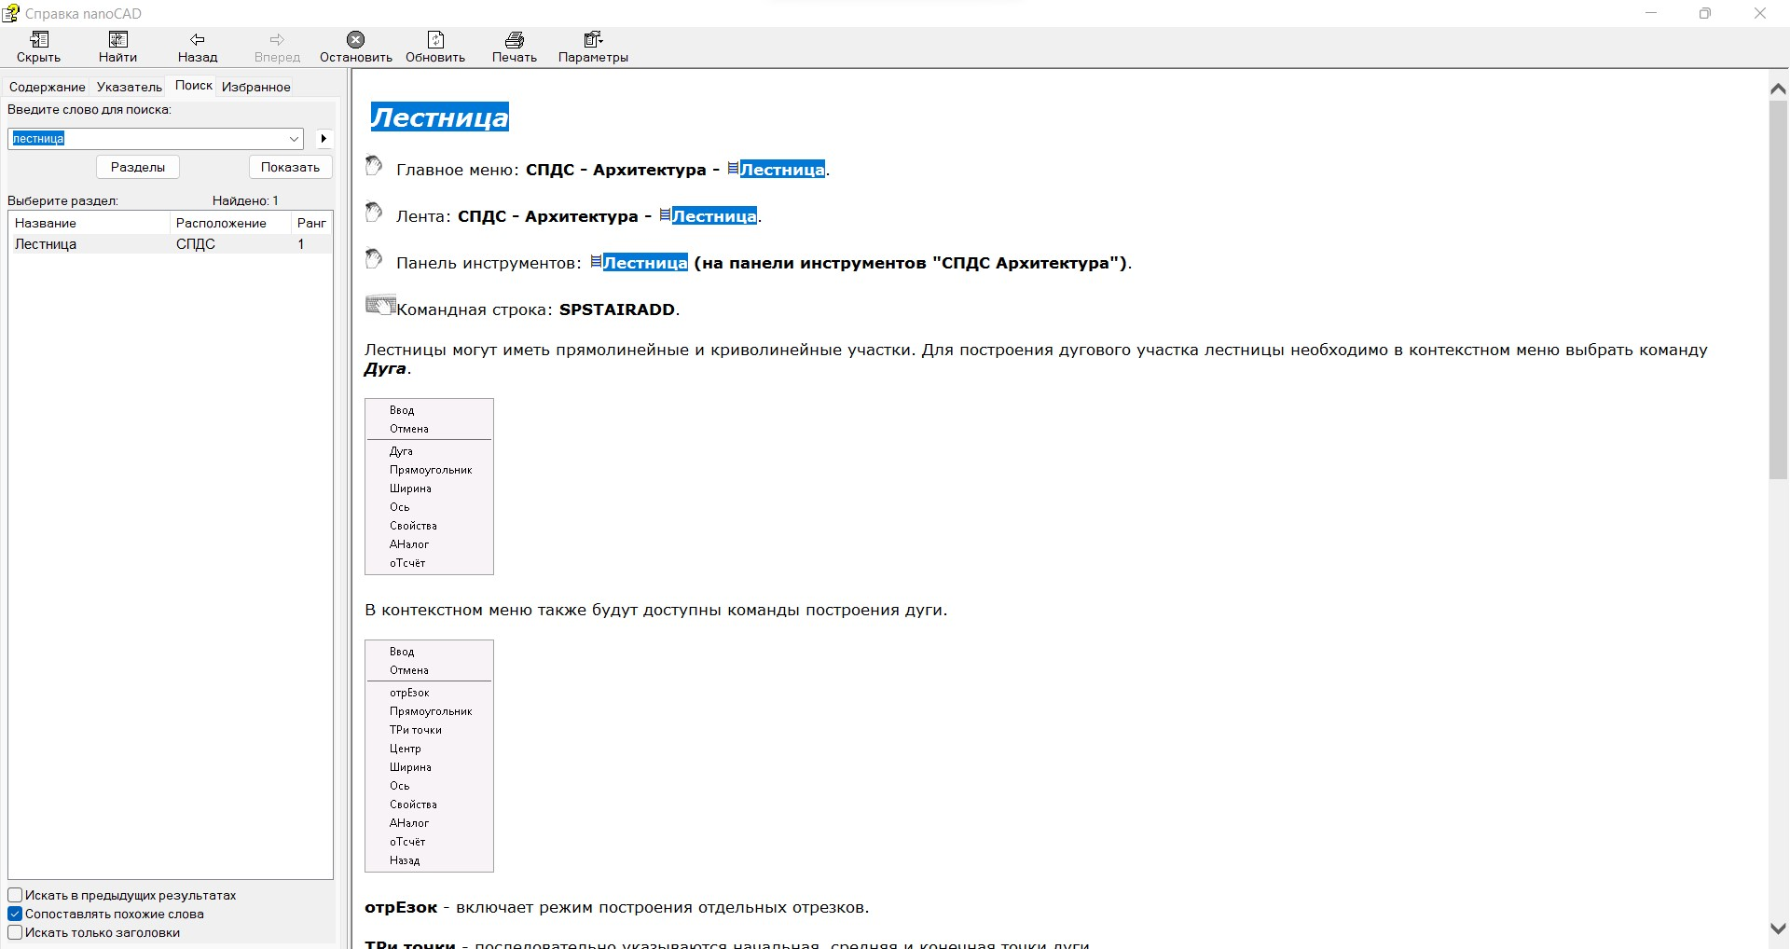
Task: Click the Лестница page heading
Action: pyautogui.click(x=439, y=117)
